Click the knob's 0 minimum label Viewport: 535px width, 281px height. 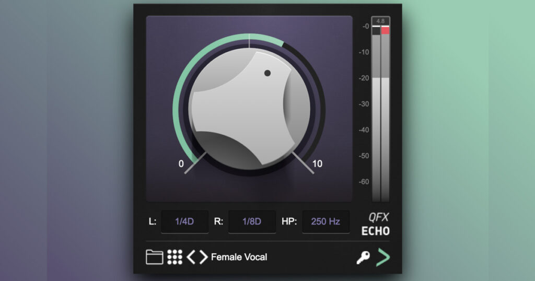click(x=181, y=163)
